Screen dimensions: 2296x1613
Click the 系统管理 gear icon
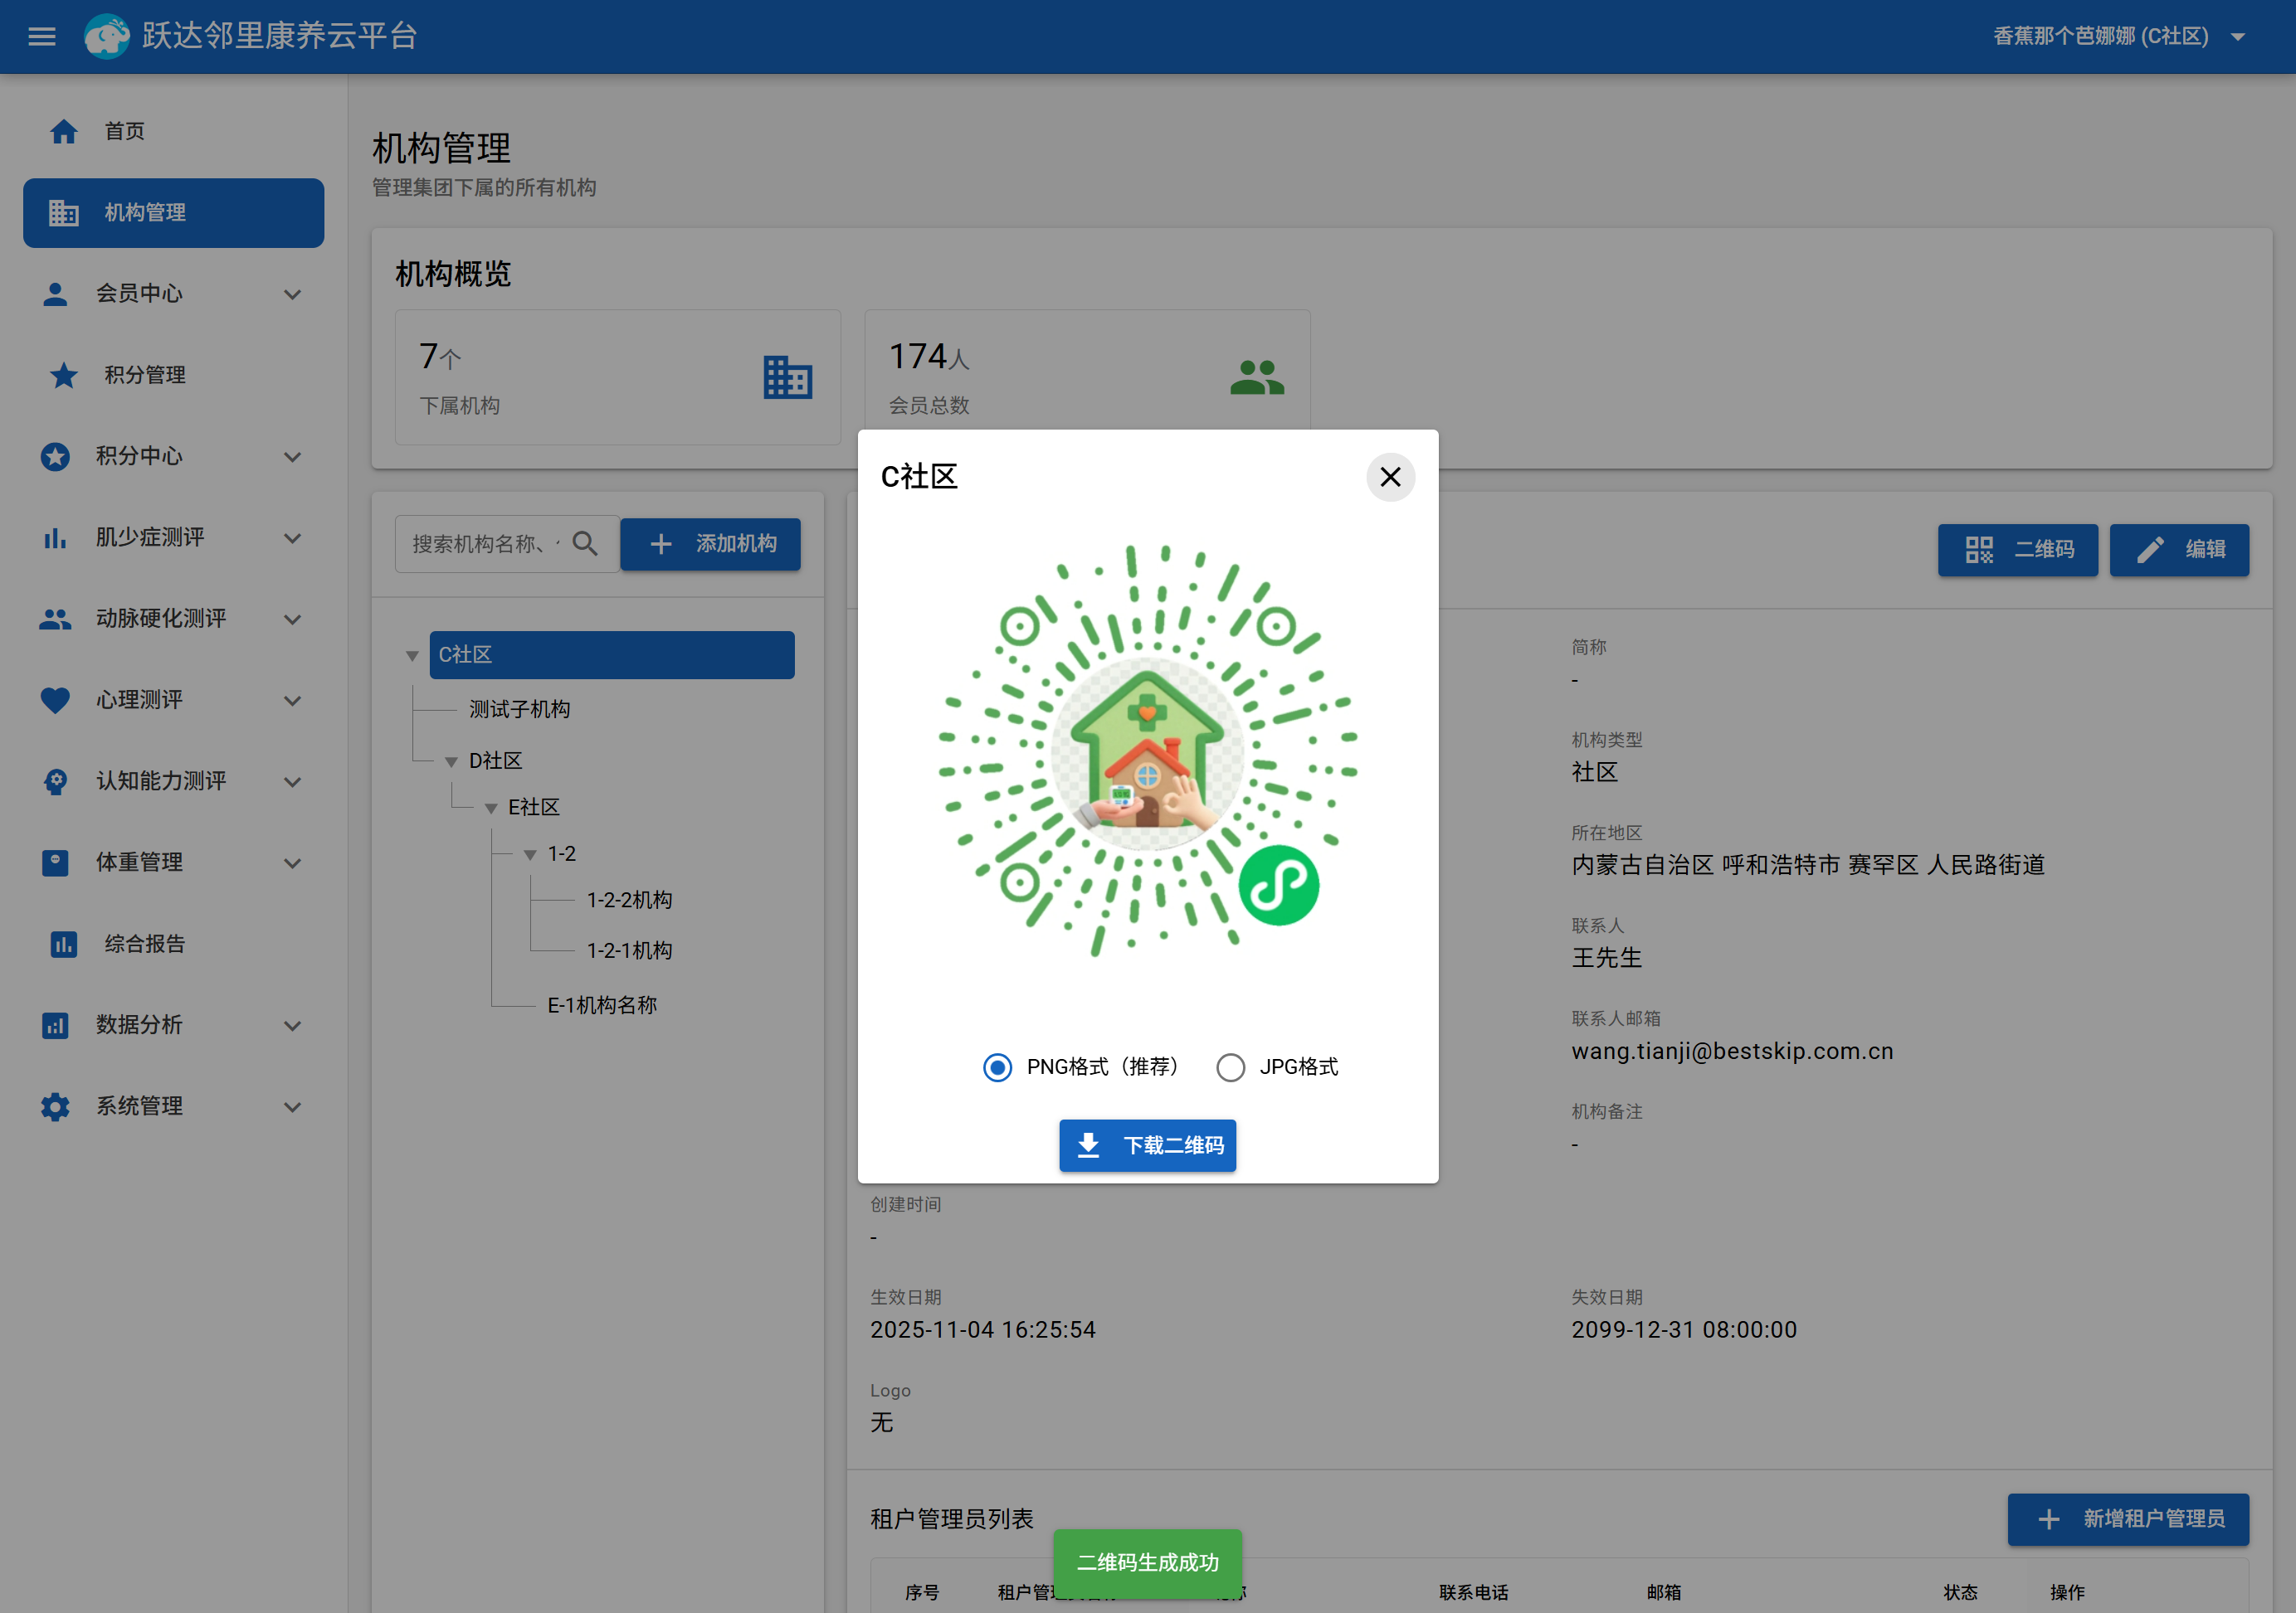coord(55,1107)
